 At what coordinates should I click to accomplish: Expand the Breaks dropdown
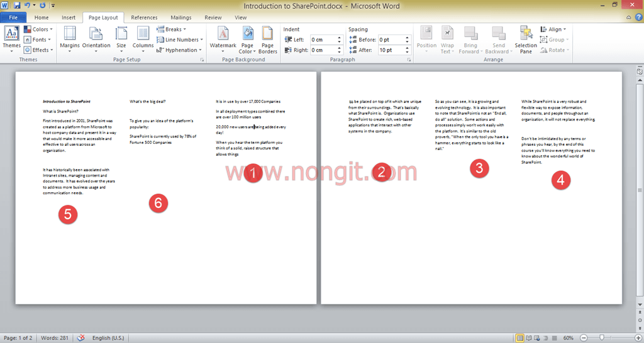171,29
